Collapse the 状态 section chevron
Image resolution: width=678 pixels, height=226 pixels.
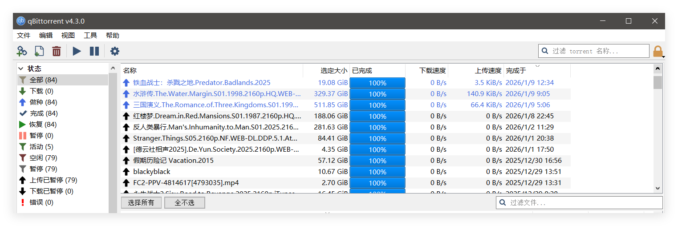[x=21, y=69]
